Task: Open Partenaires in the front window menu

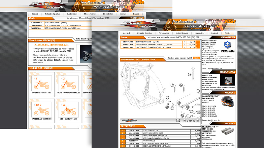Action: click(164, 33)
